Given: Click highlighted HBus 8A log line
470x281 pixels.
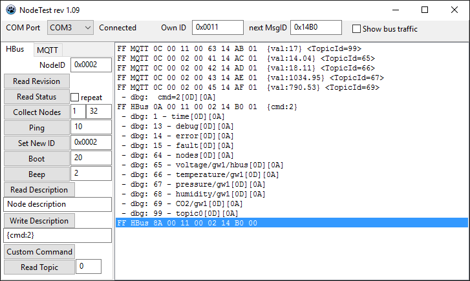Looking at the screenshot, I should pyautogui.click(x=292, y=223).
